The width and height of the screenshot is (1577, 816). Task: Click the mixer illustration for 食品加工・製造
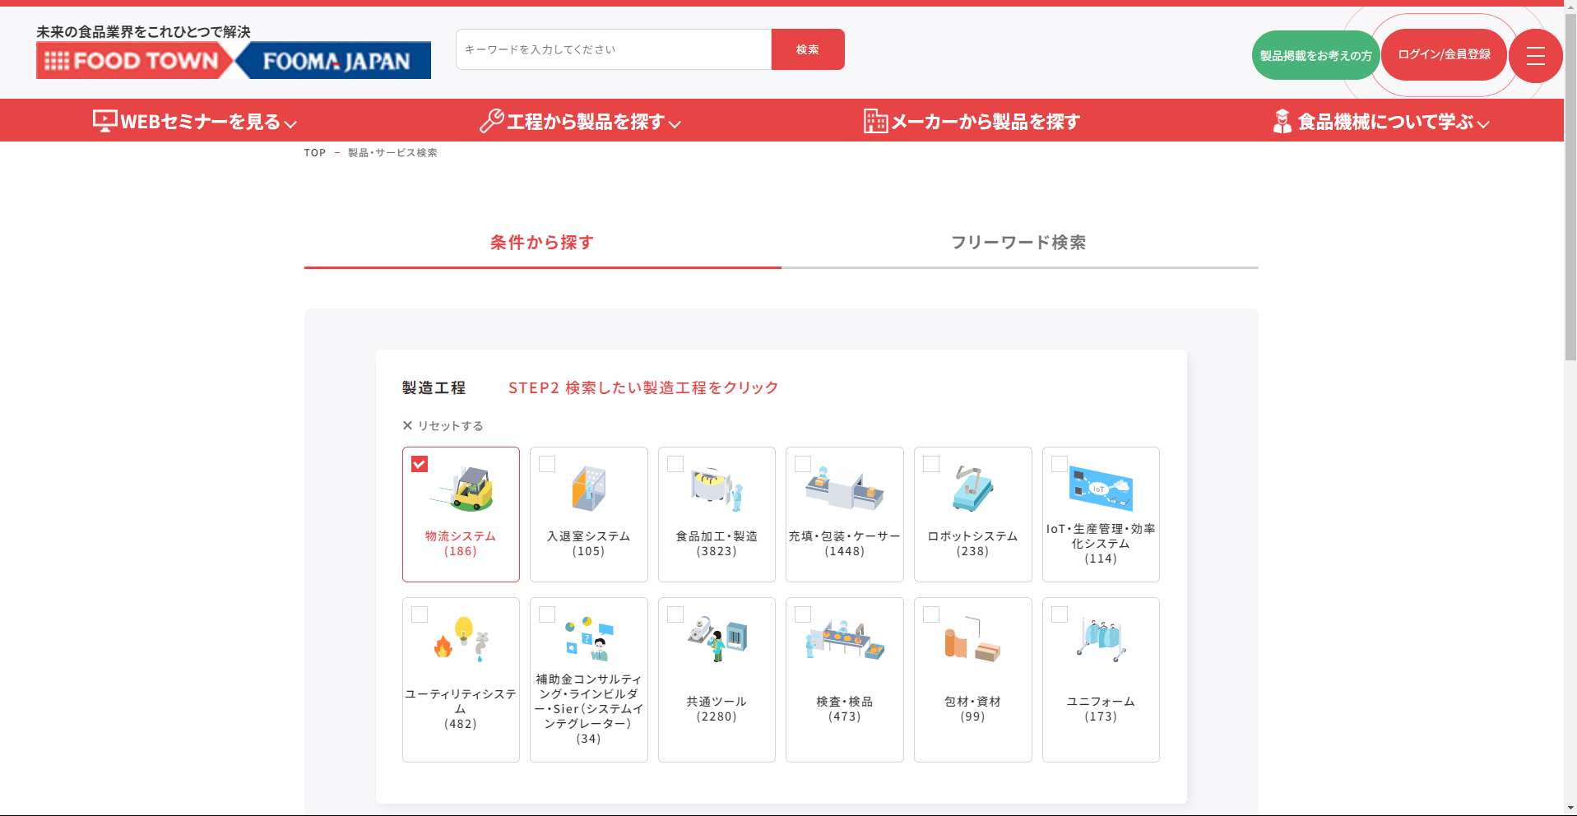click(717, 489)
